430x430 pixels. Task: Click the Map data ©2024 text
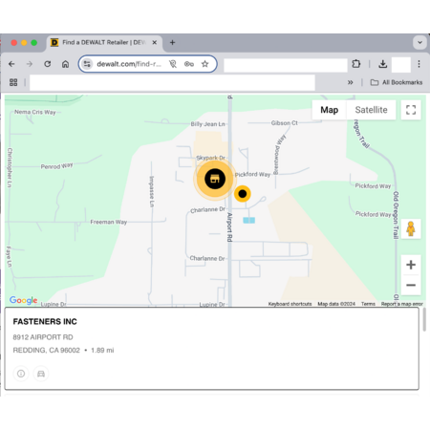(x=336, y=304)
